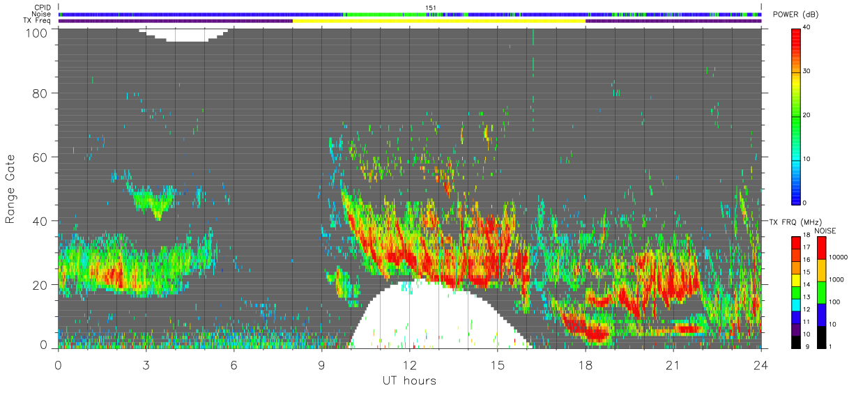This screenshot has width=856, height=395.
Task: Click the NOISE legend title
Action: [x=825, y=231]
